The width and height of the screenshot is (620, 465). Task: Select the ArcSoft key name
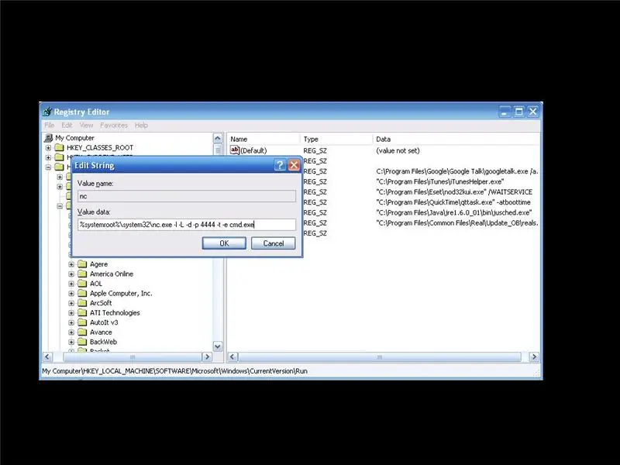tap(101, 303)
